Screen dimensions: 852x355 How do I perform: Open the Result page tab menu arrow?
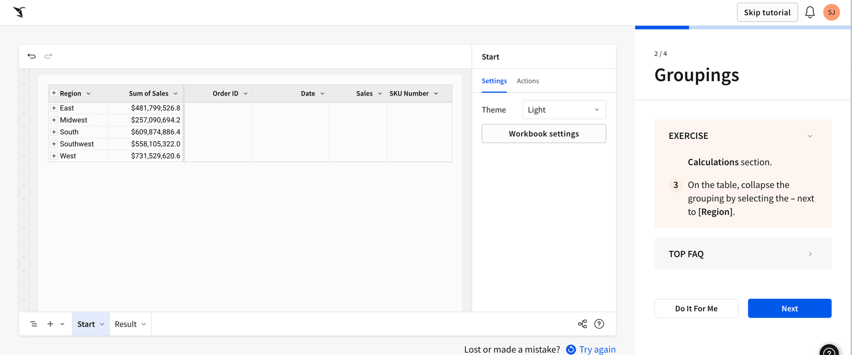pyautogui.click(x=144, y=324)
